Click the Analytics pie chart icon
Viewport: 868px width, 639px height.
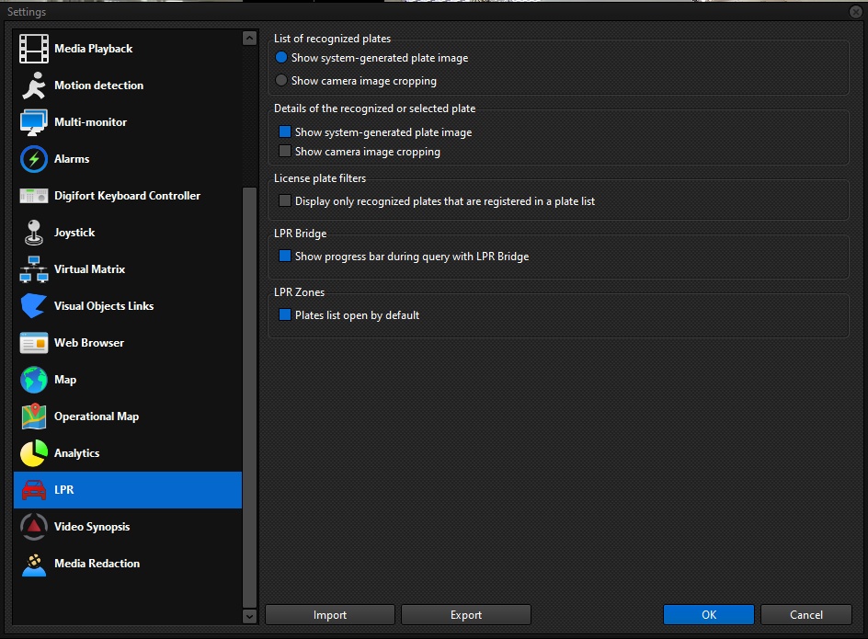point(34,453)
